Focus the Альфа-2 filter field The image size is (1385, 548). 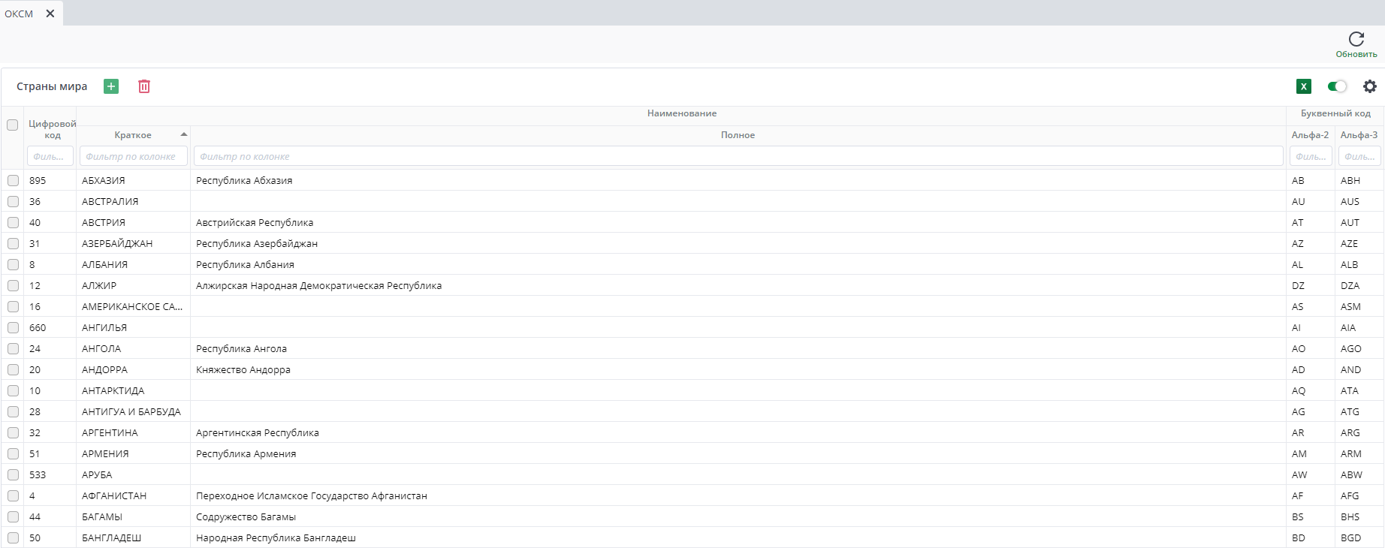tap(1311, 156)
